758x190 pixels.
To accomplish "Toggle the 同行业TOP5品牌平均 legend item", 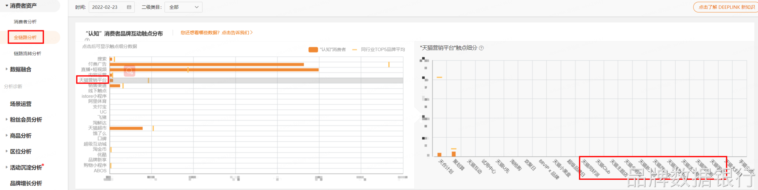I will point(379,49).
